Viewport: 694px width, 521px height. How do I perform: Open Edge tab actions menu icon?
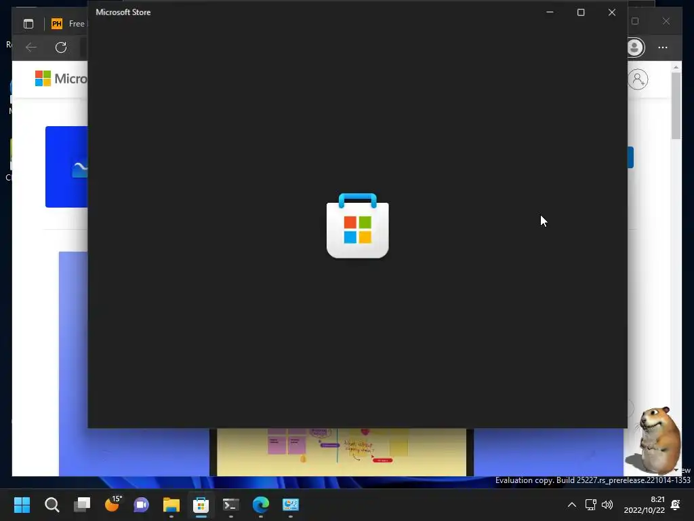pyautogui.click(x=28, y=24)
